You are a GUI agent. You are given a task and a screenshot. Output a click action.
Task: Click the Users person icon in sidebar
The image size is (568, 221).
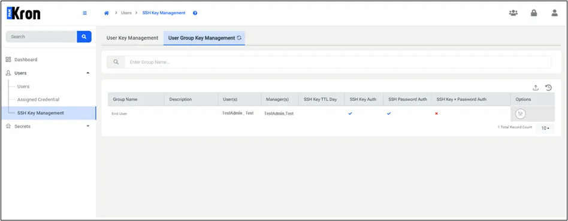8,73
